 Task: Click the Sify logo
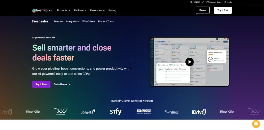tap(116, 112)
